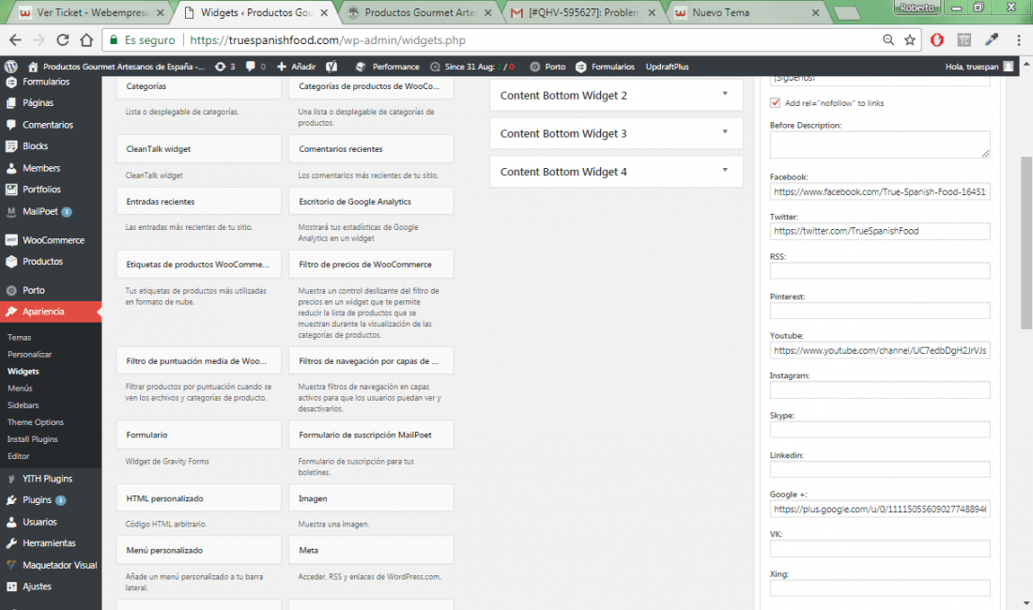Click the Twitter URL field

click(880, 231)
